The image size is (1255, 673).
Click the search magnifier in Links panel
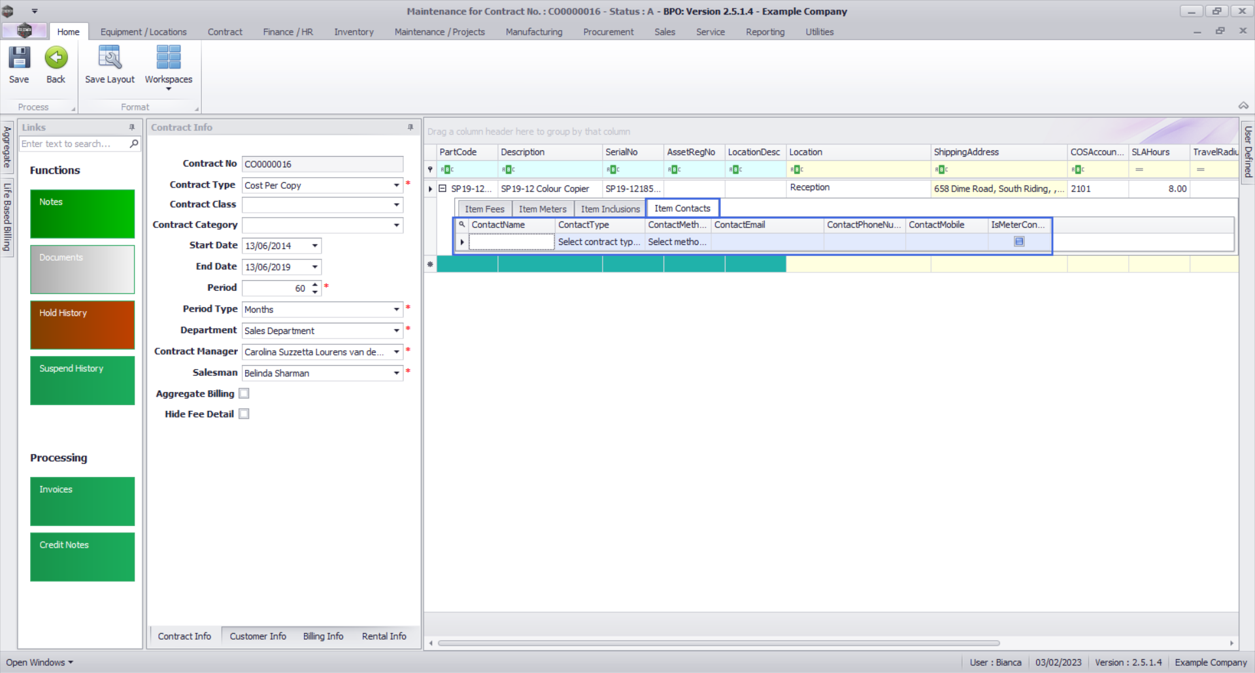click(x=134, y=144)
